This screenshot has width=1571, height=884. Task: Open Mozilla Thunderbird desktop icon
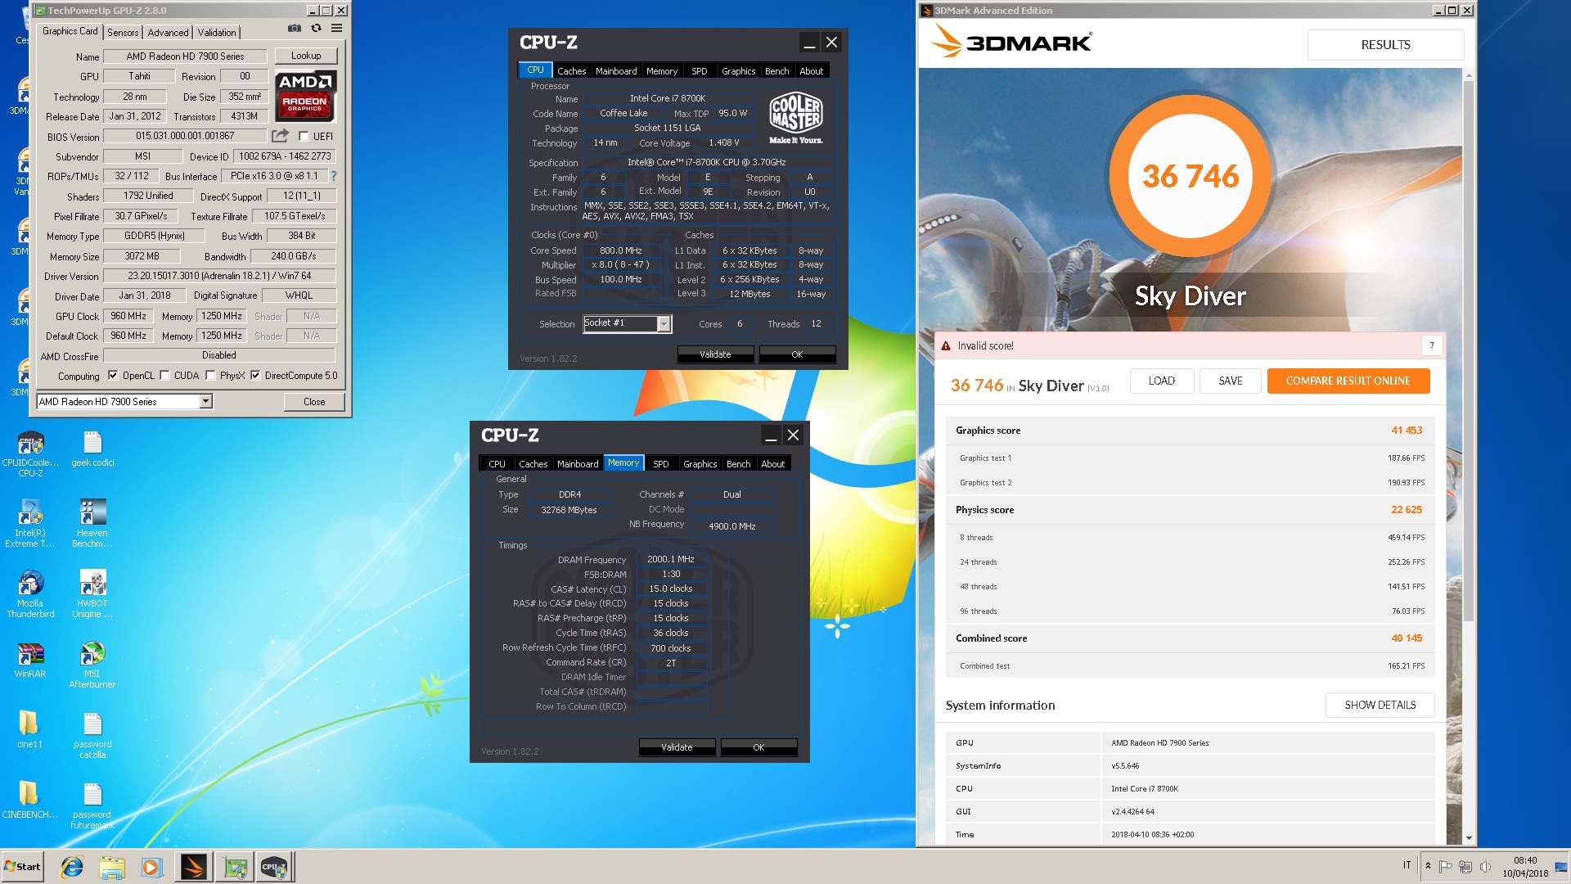(30, 595)
